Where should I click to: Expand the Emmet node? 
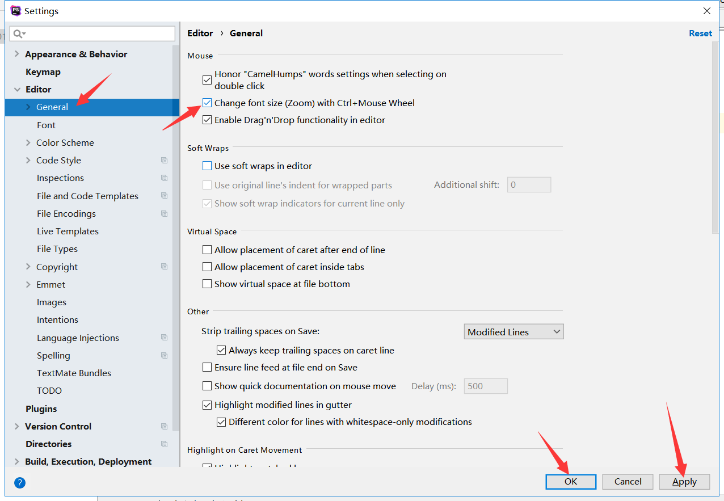[x=28, y=285]
